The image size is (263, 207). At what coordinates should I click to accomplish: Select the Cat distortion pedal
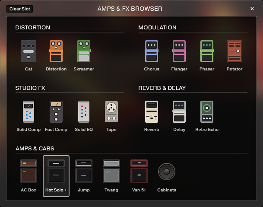pyautogui.click(x=29, y=52)
